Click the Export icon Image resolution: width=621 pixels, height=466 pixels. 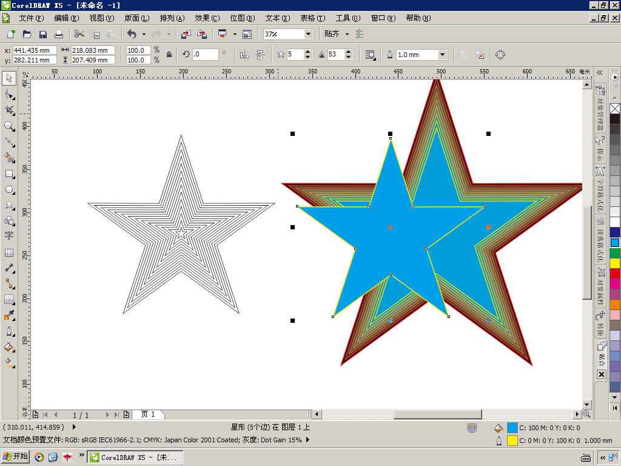pos(202,34)
